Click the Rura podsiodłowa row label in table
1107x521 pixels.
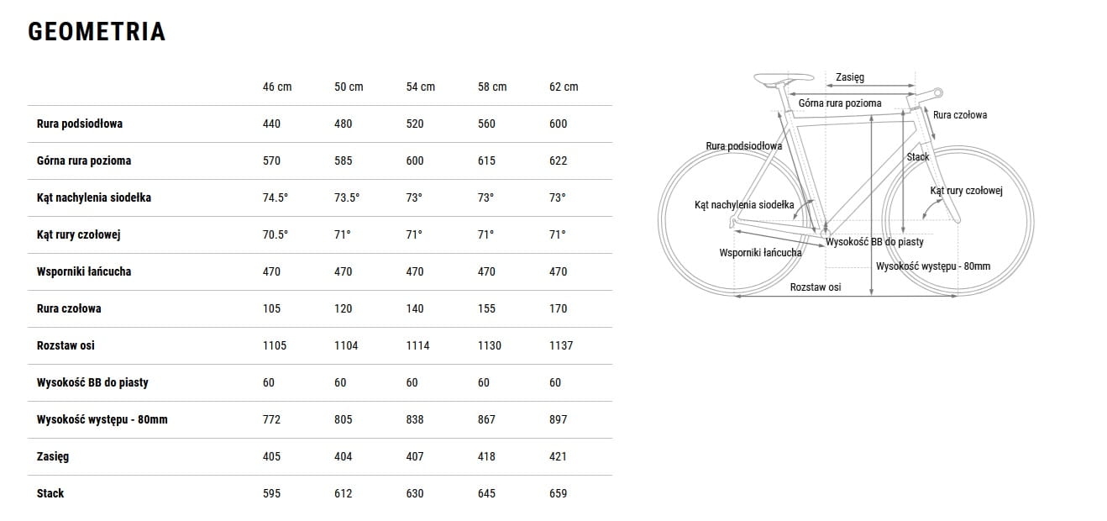80,124
